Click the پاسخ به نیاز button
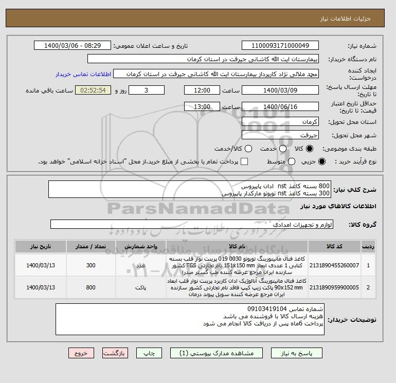Image resolution: width=396 pixels, height=383 pixels. [x=297, y=353]
